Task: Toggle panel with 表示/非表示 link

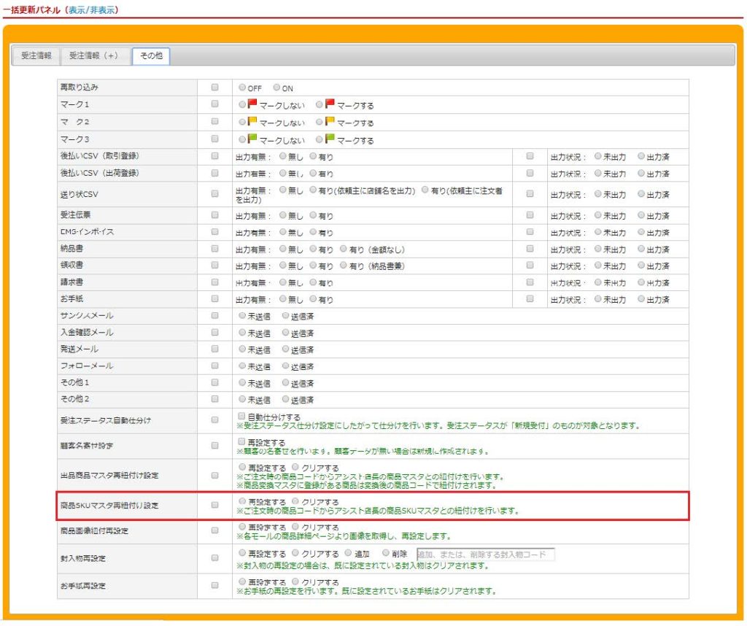Action: [x=91, y=10]
